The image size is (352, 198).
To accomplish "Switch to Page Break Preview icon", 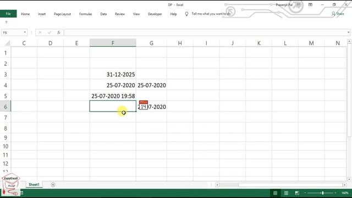I will (x=297, y=193).
